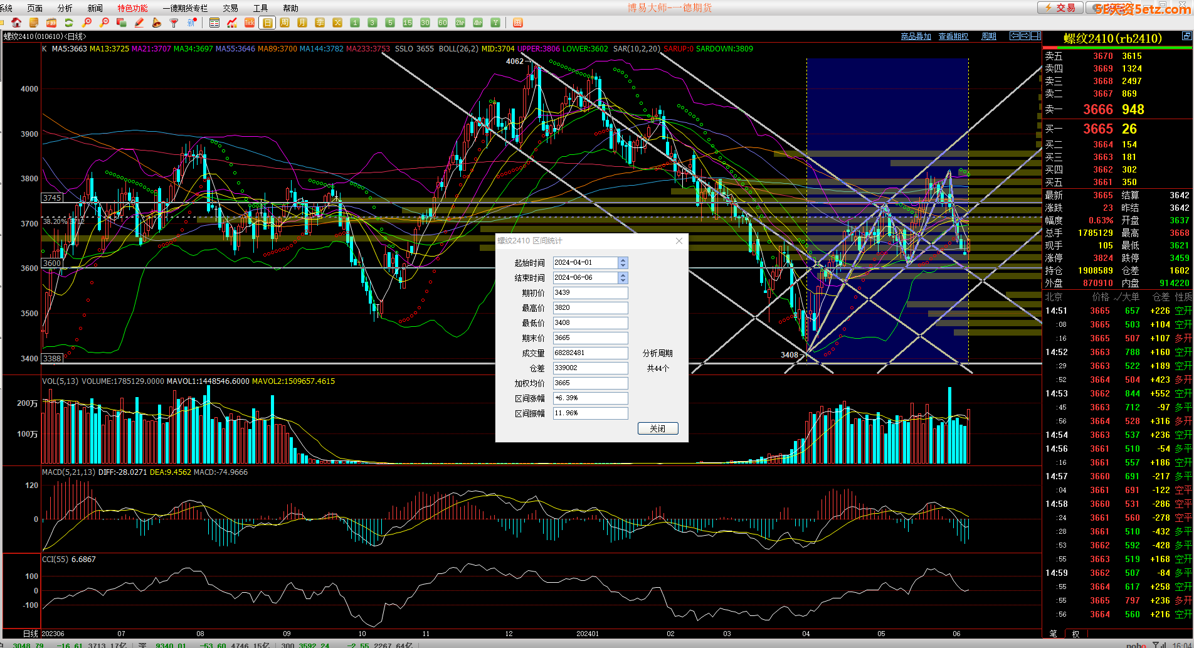Switch to the 权 tab at bottom

pos(1076,634)
